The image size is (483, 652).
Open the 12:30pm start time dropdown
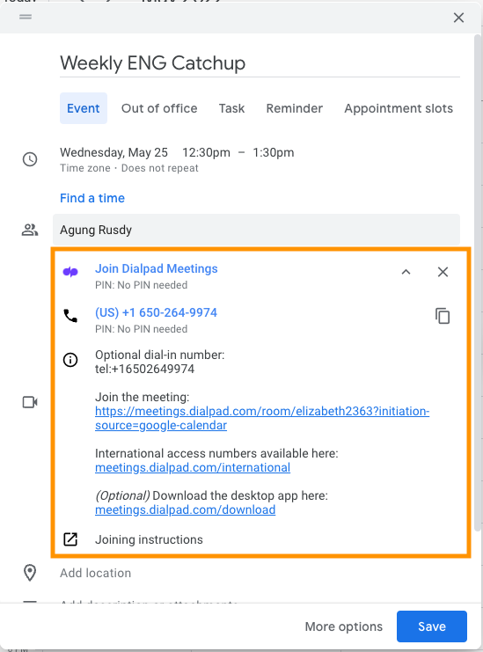tap(206, 152)
